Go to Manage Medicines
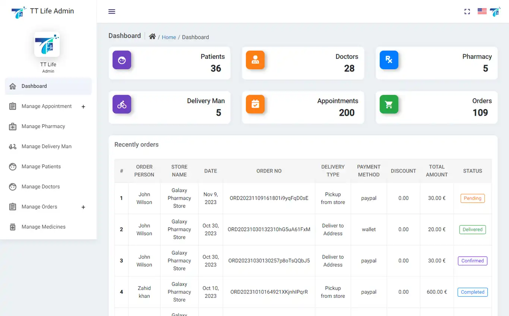The width and height of the screenshot is (509, 316). click(43, 227)
